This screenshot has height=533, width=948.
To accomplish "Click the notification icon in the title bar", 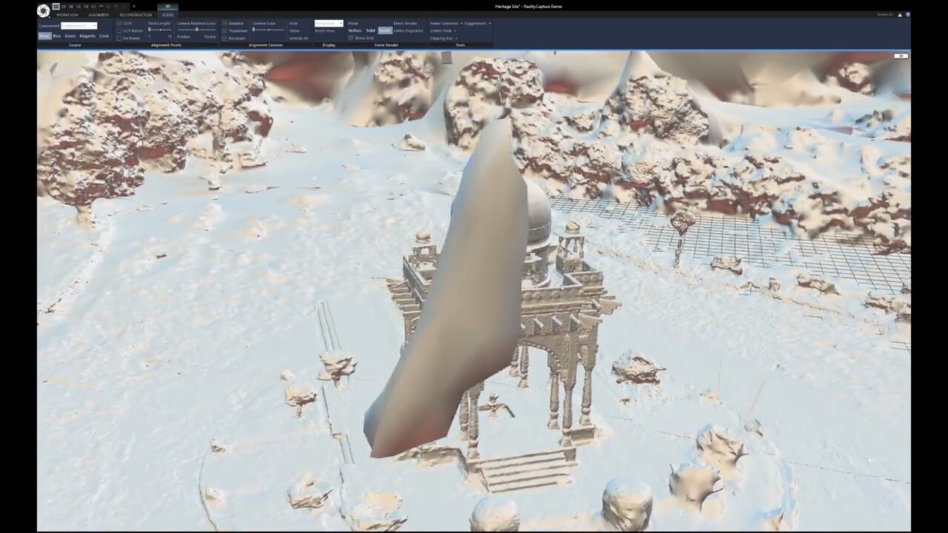I will tap(899, 14).
